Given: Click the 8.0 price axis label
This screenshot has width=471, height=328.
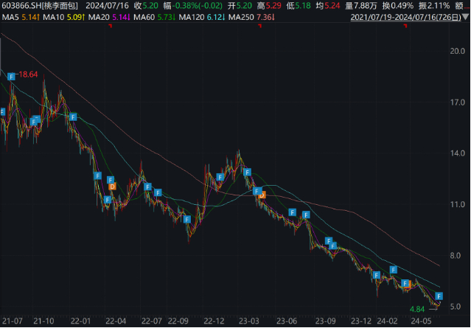Looking at the screenshot, I should pos(457,256).
